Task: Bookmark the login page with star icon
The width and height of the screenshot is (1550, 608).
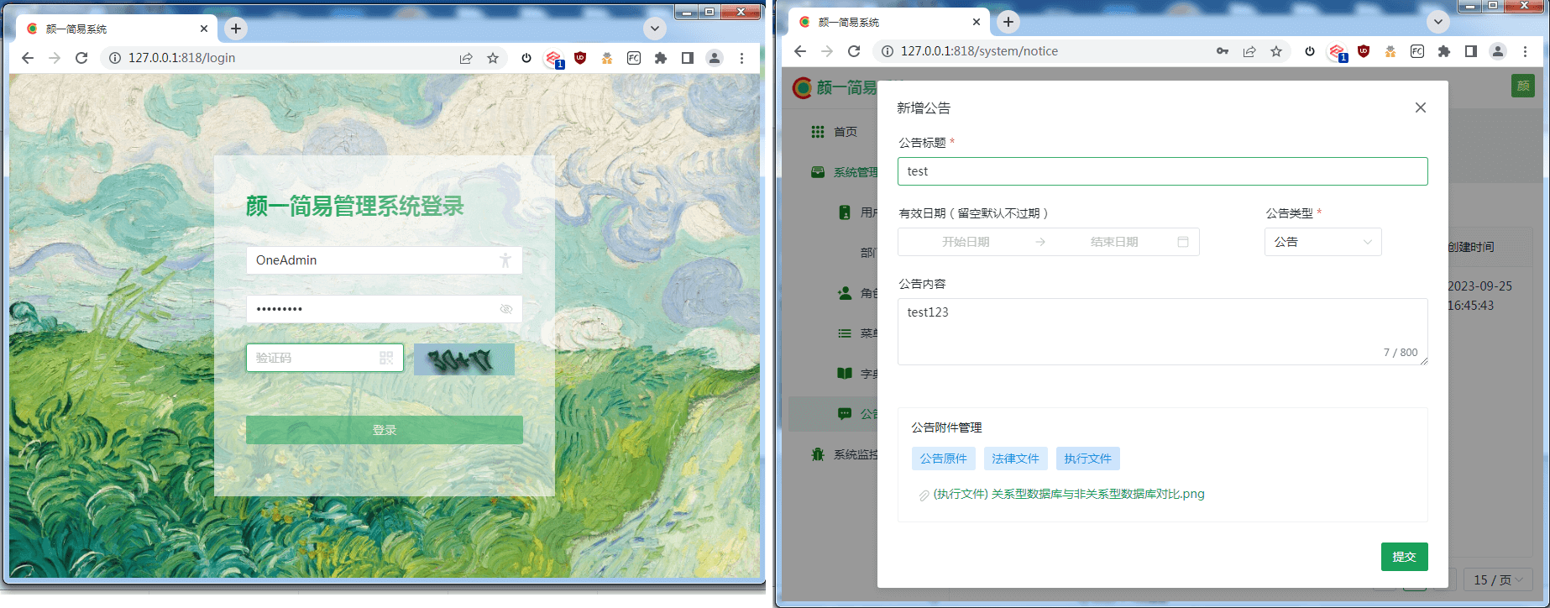Action: [x=493, y=58]
